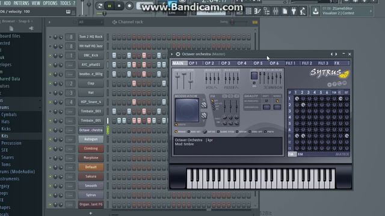
Task: Select the Kits folder in browser
Action: [x=5, y=136]
